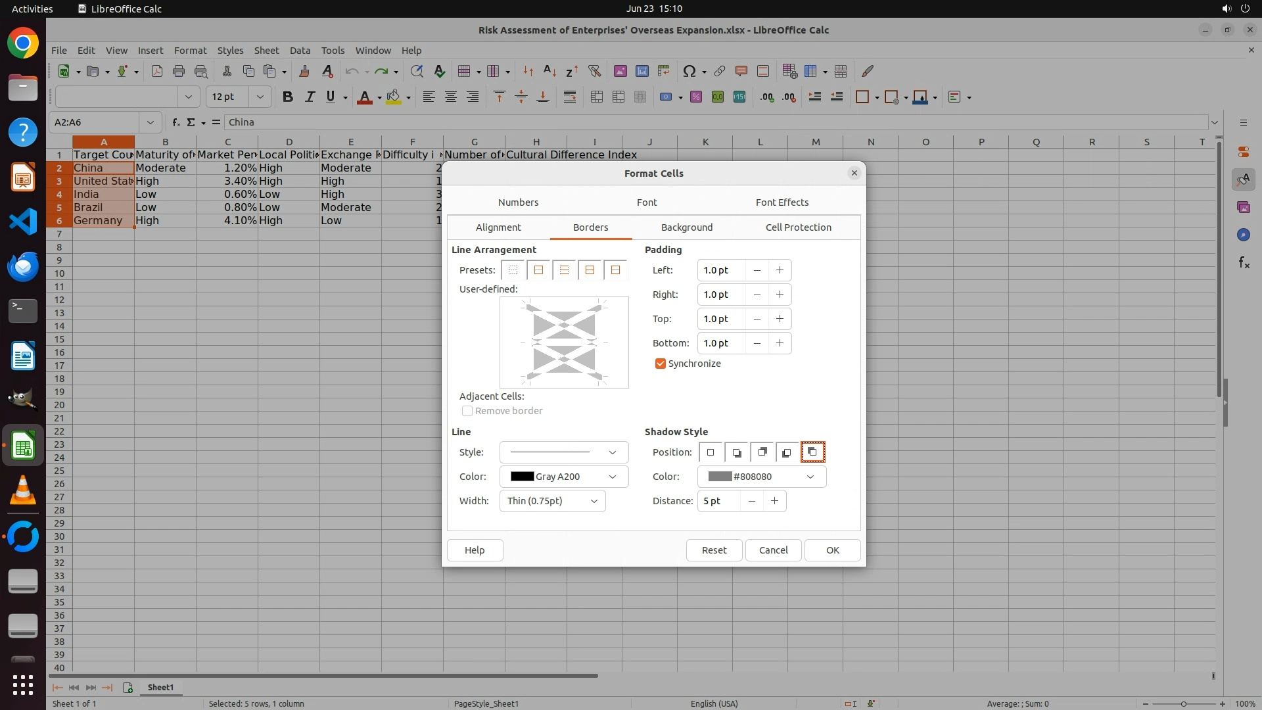Open the line Color Gray A200 swatch
Screen dimensions: 1262x710
[563, 477]
